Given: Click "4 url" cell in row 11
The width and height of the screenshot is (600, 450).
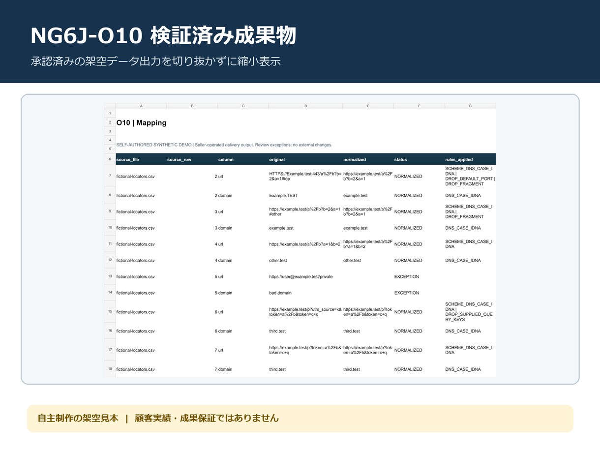Looking at the screenshot, I should [x=219, y=244].
